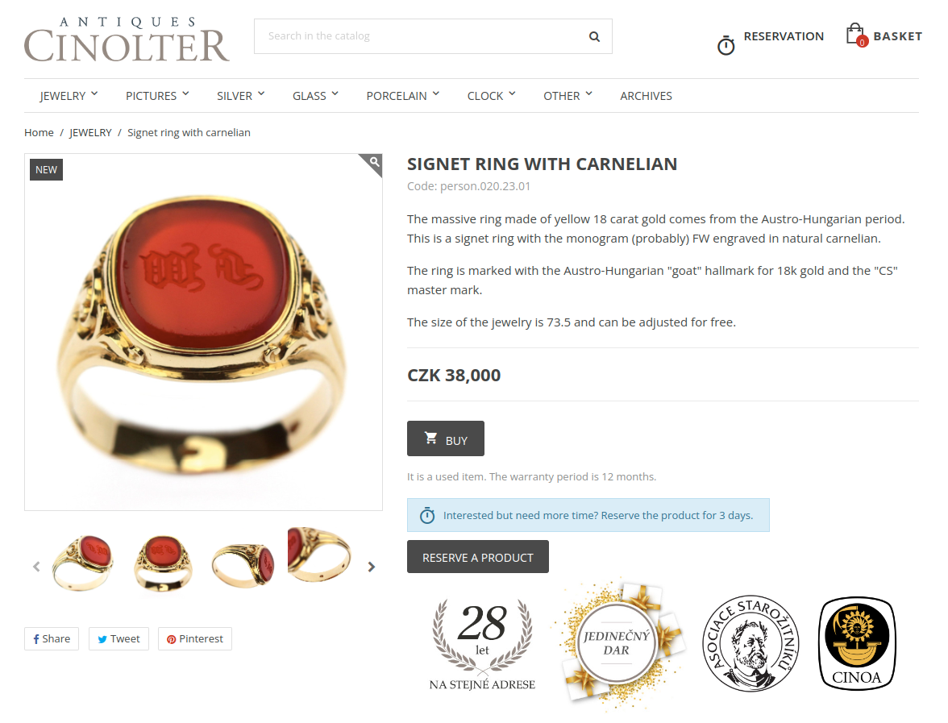Go to ARCHIVES menu item

coord(646,95)
